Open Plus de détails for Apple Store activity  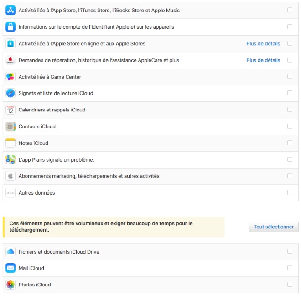[x=263, y=44]
